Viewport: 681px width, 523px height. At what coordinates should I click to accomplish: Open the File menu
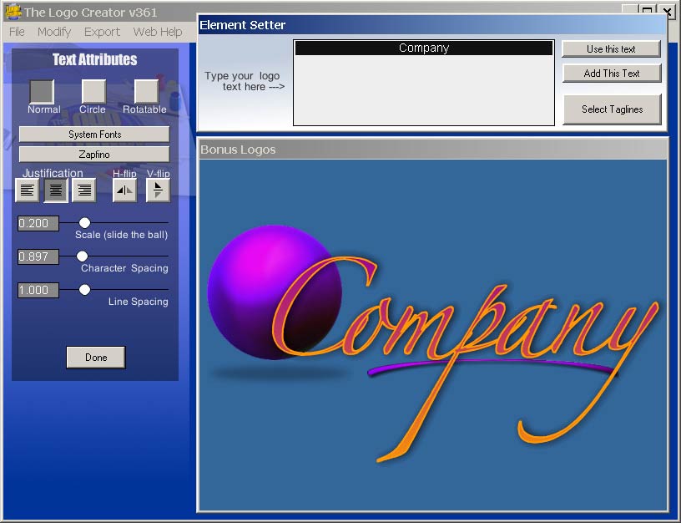[x=17, y=32]
